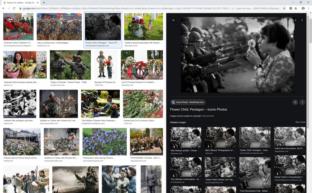
Task: Open 'Thai Military Clashes With Protesters' image
Action: 100,104
